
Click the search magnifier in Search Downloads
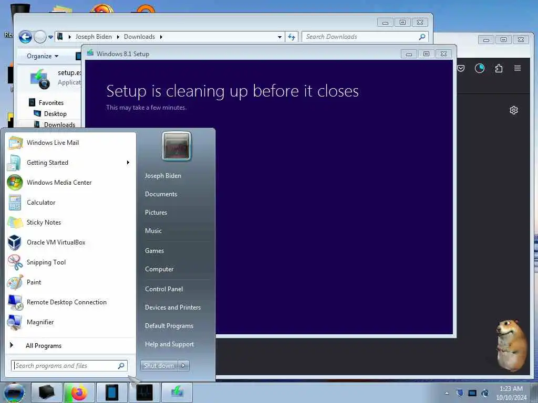coord(422,37)
